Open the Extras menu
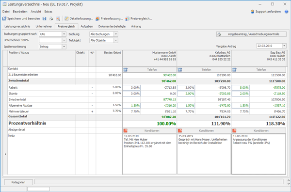Image resolution: width=291 pixels, height=192 pixels. 48,12
